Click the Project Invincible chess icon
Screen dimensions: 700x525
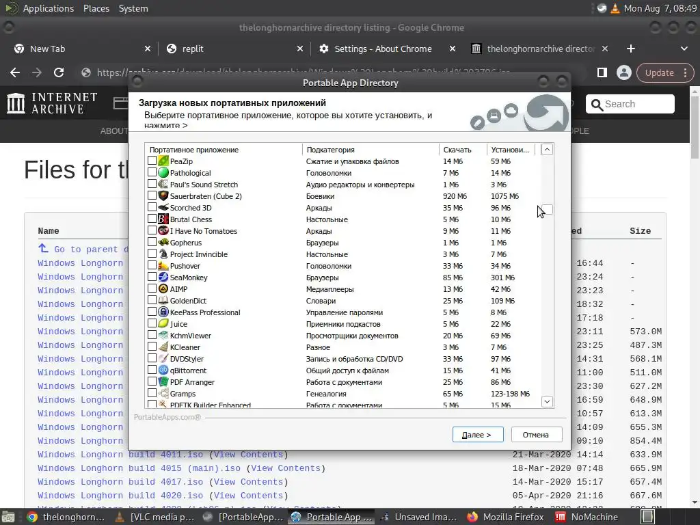(163, 254)
